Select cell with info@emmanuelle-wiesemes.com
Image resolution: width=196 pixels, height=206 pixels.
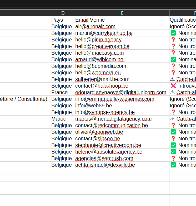[x=122, y=99]
